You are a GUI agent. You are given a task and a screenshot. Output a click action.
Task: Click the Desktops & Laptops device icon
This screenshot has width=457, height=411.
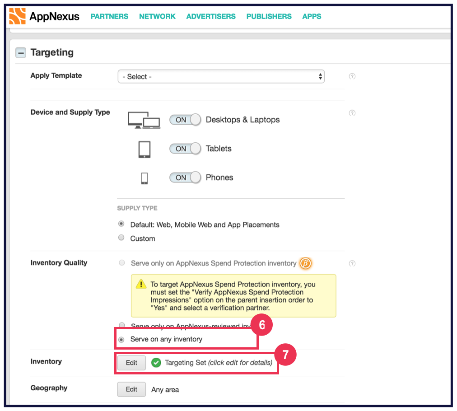[x=144, y=120]
